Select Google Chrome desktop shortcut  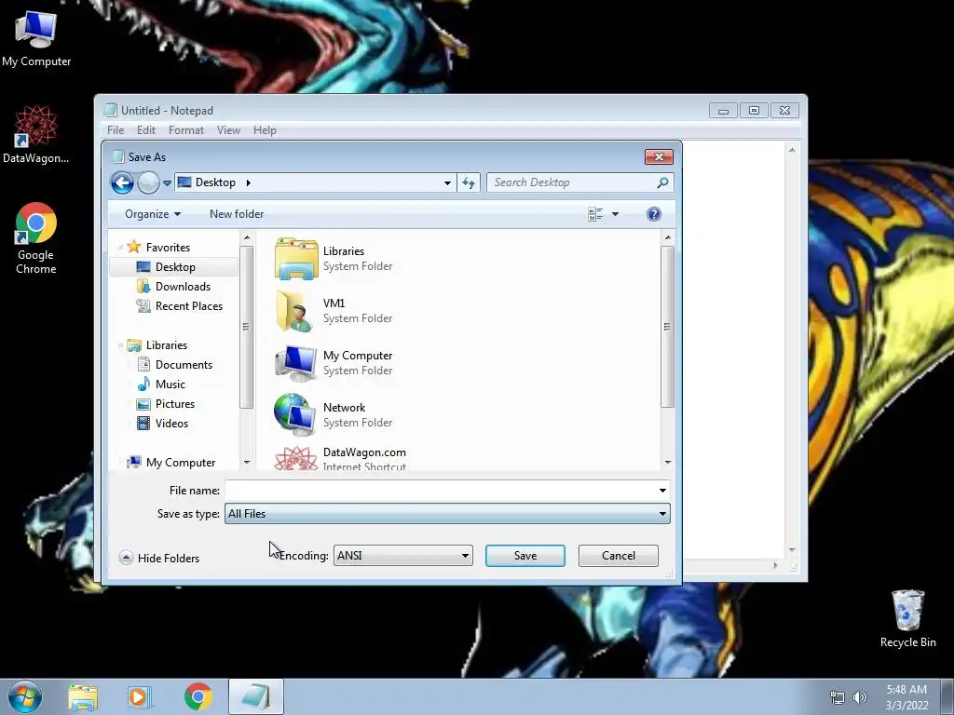tap(36, 238)
